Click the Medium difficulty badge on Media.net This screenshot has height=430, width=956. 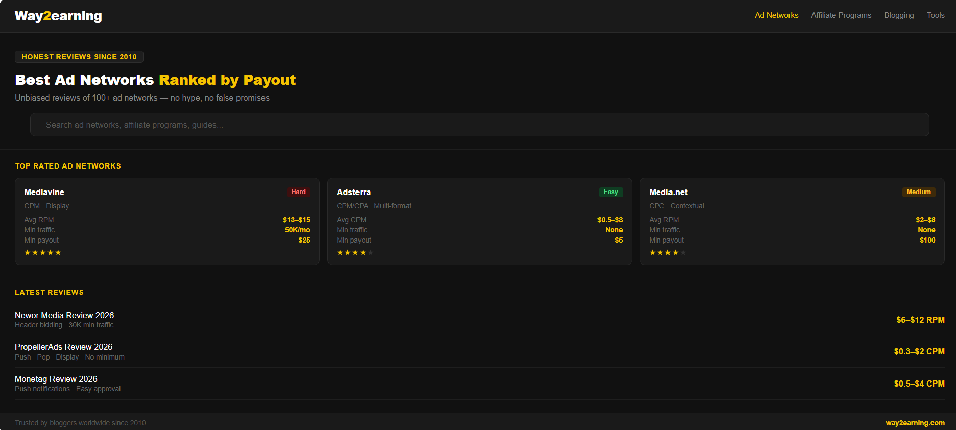[x=919, y=192]
